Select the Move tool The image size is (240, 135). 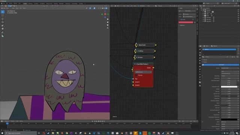3,19
